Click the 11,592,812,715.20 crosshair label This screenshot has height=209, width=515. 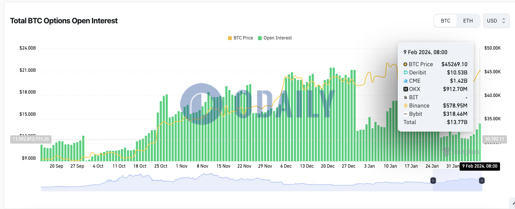tap(31, 139)
